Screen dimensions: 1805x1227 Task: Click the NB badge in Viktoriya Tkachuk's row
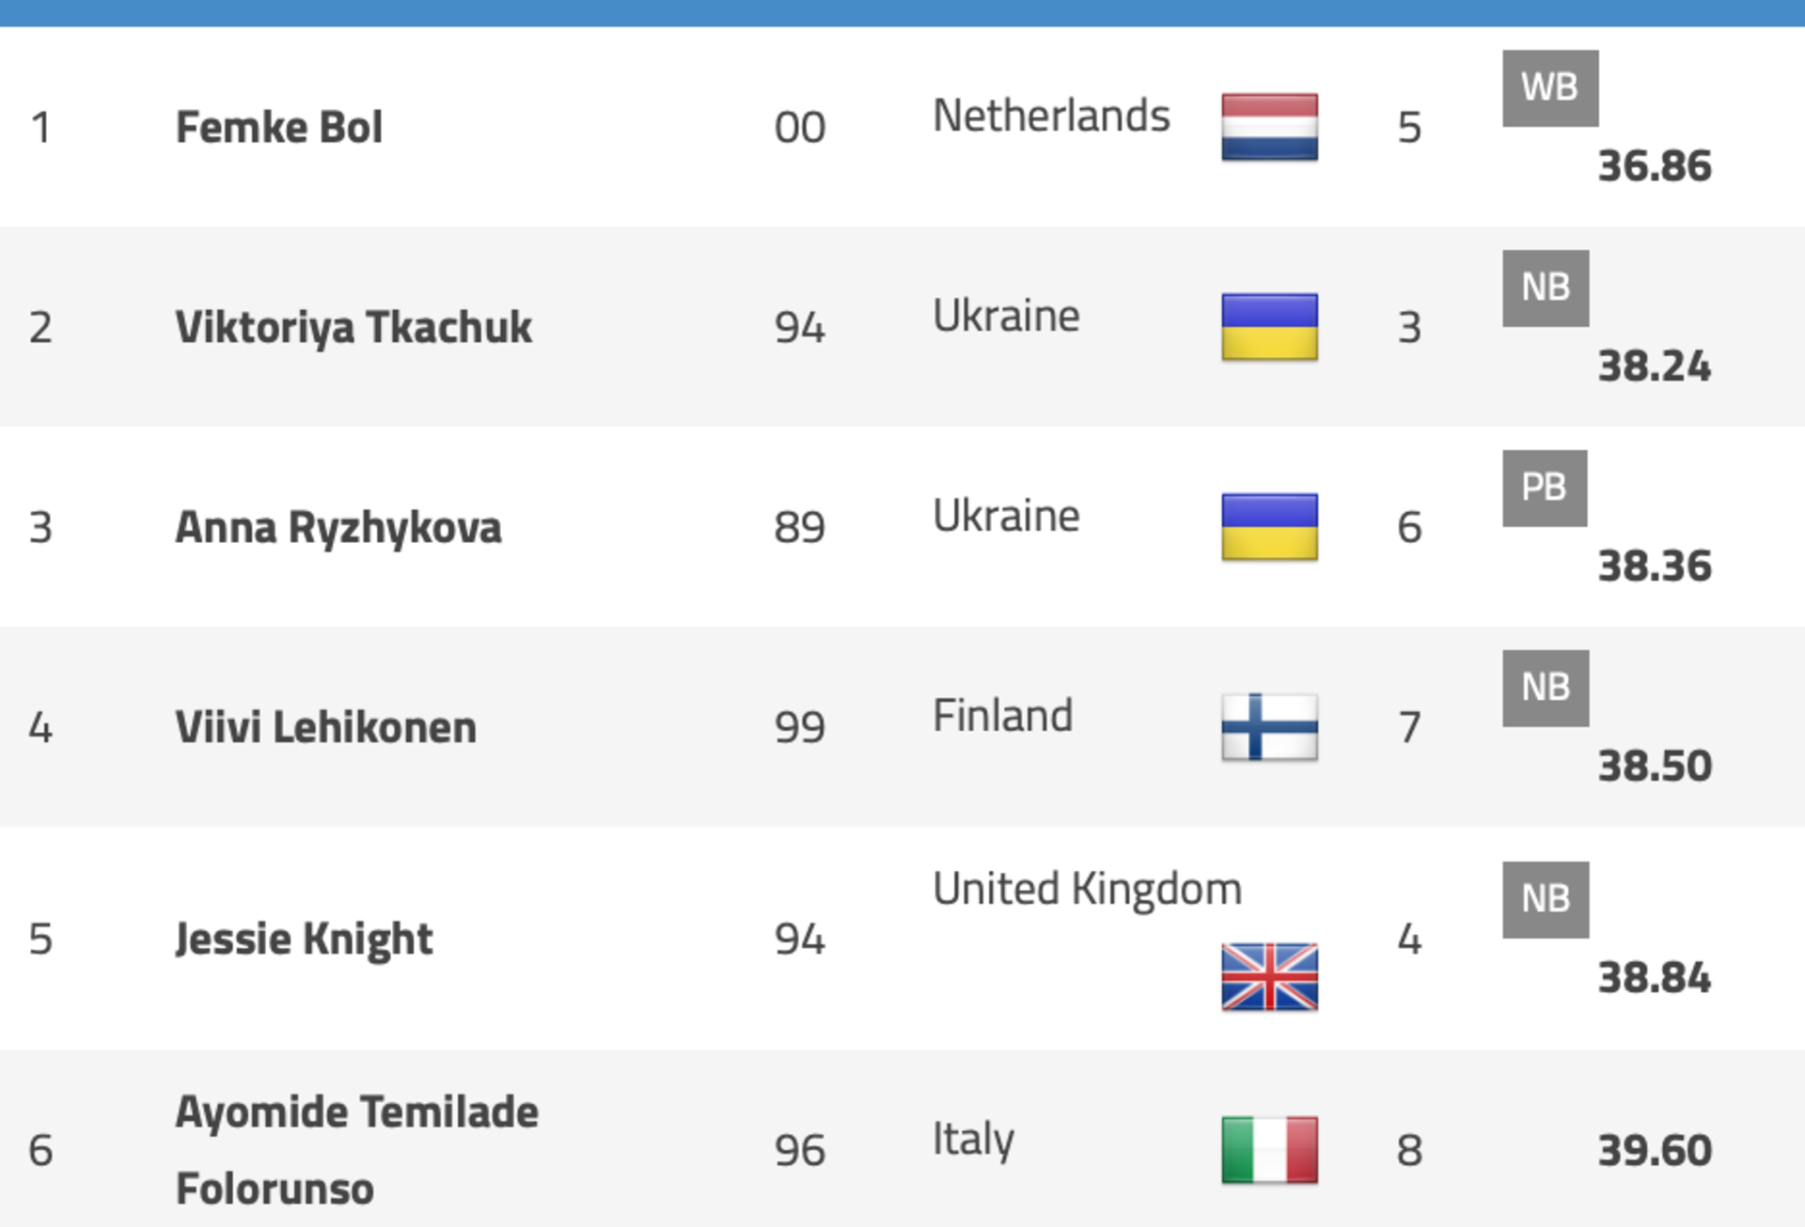click(1546, 288)
